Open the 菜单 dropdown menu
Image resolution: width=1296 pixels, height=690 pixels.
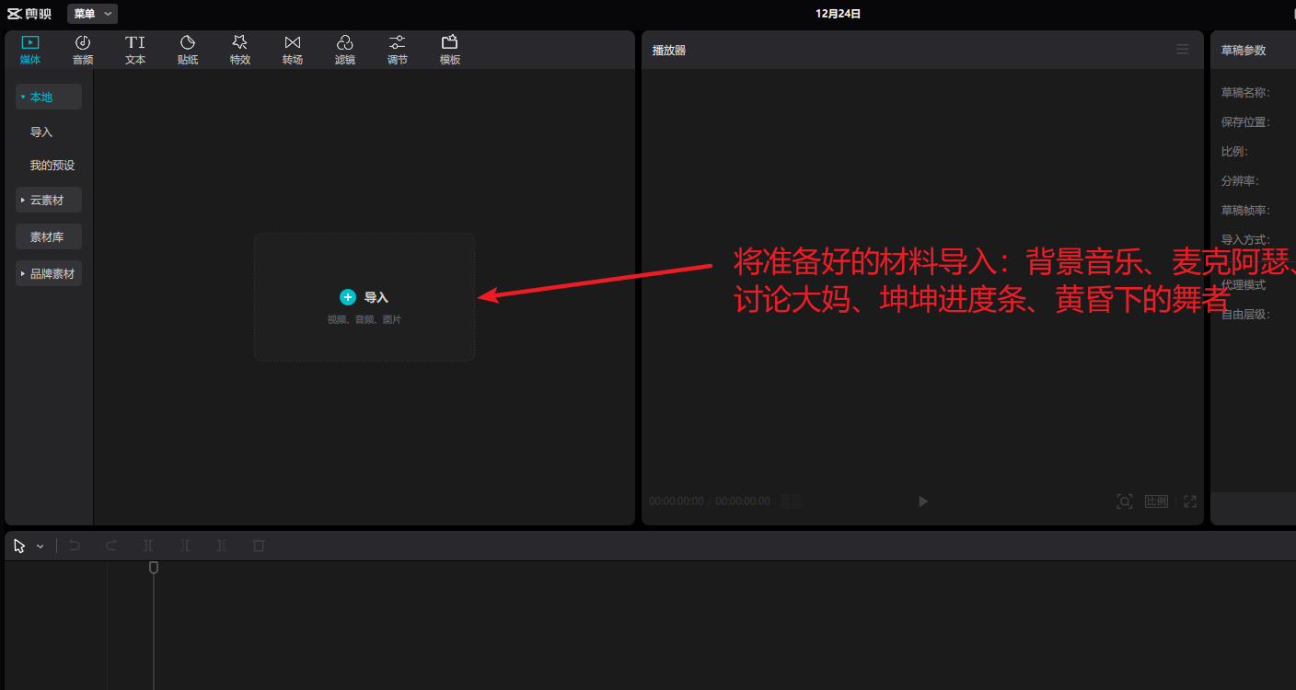92,14
